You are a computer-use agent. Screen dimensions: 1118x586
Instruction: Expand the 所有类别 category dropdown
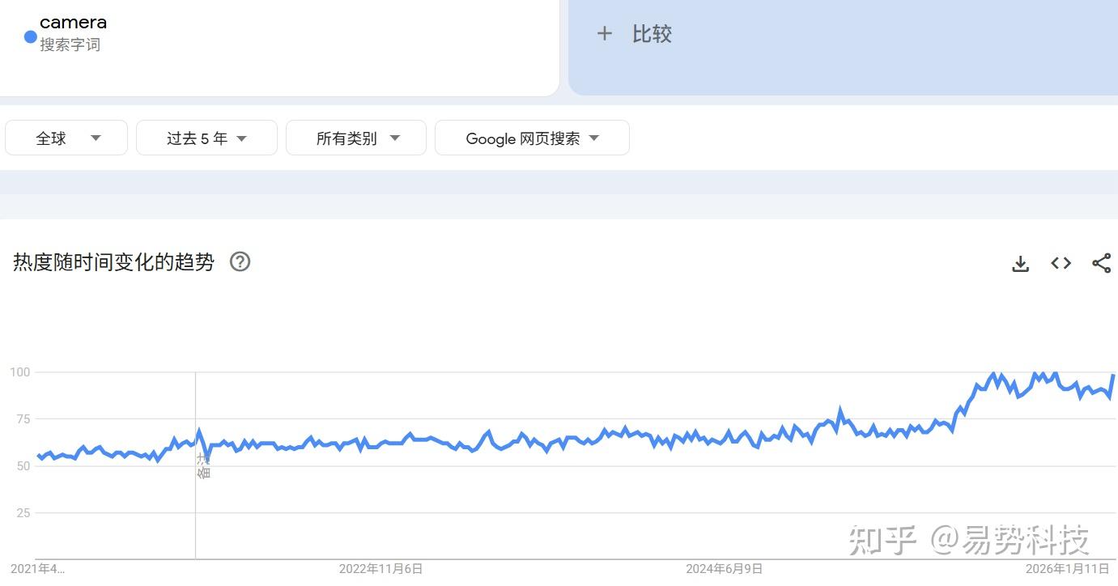[356, 138]
